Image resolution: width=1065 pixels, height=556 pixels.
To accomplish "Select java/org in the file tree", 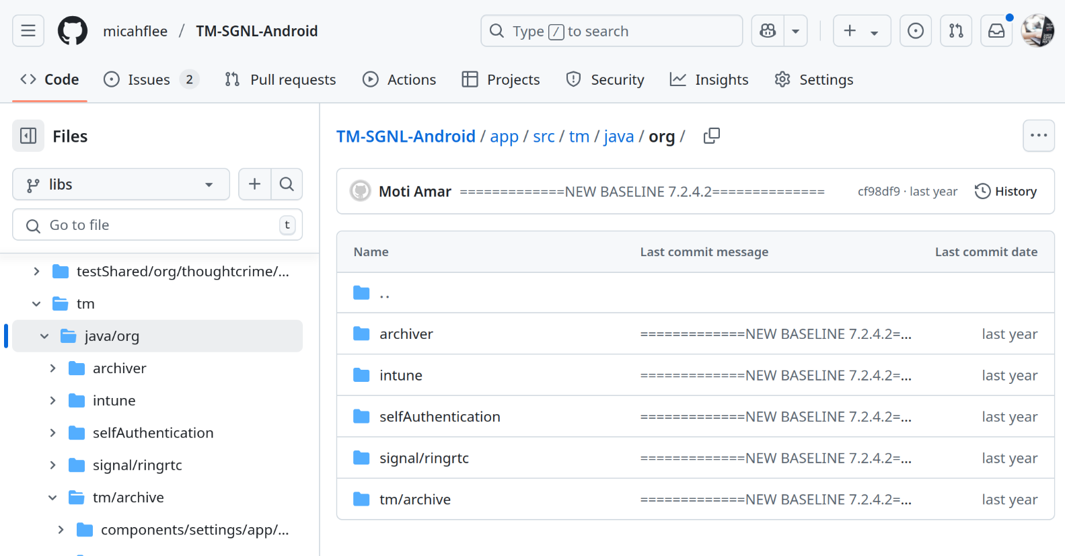I will [157, 336].
